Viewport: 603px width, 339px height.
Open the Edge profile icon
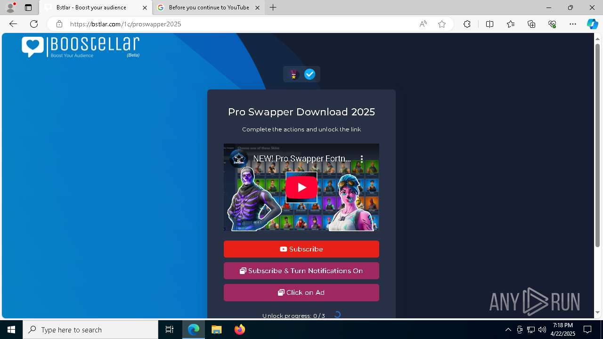pos(10,8)
